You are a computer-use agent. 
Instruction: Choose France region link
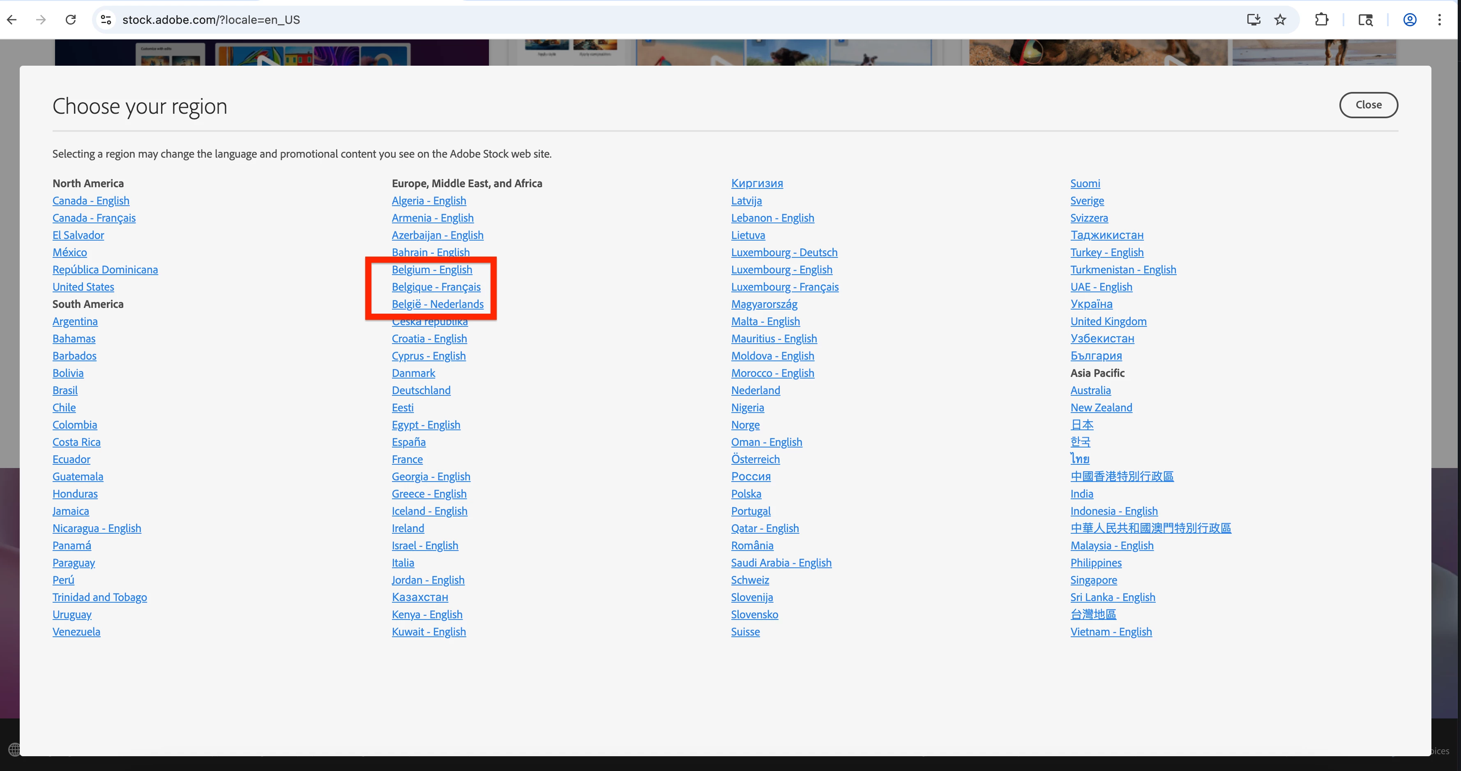407,459
